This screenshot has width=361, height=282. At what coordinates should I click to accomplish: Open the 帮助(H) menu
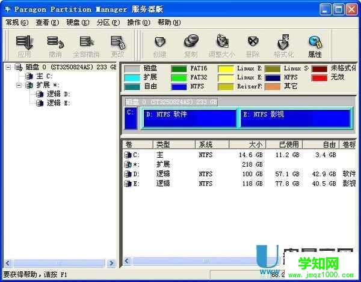[x=169, y=23]
